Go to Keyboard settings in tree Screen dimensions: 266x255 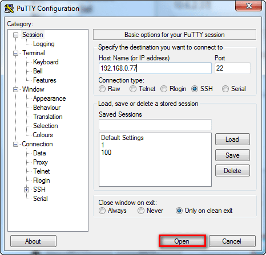coord(46,62)
